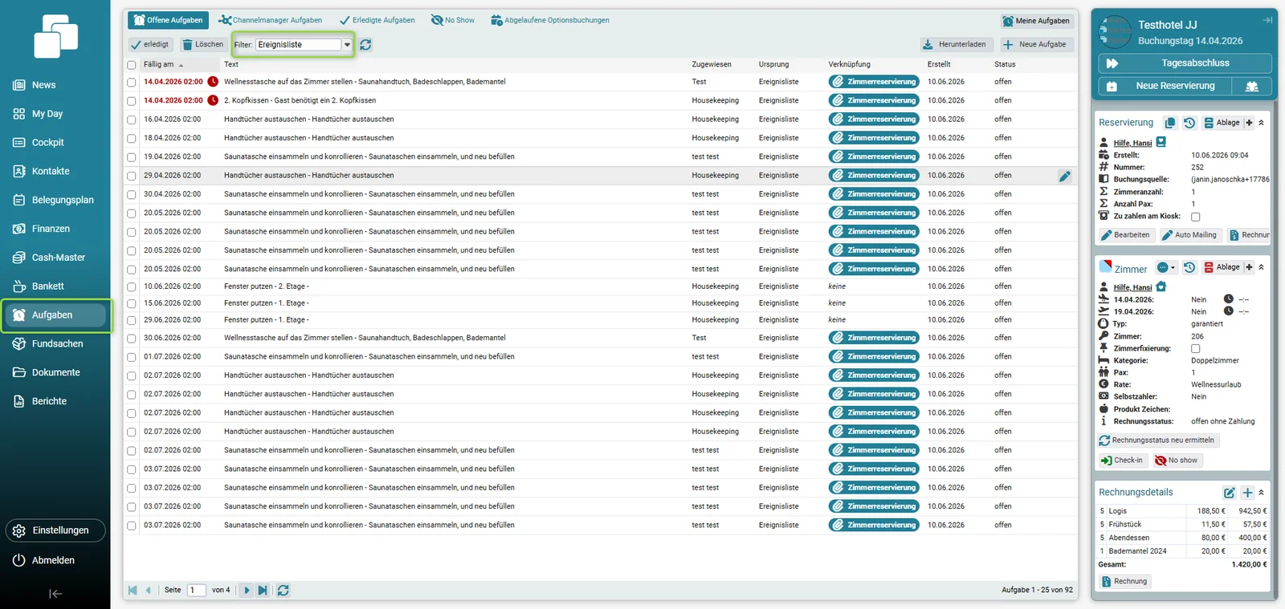This screenshot has width=1285, height=609.
Task: Click the page number input field
Action: pyautogui.click(x=197, y=591)
